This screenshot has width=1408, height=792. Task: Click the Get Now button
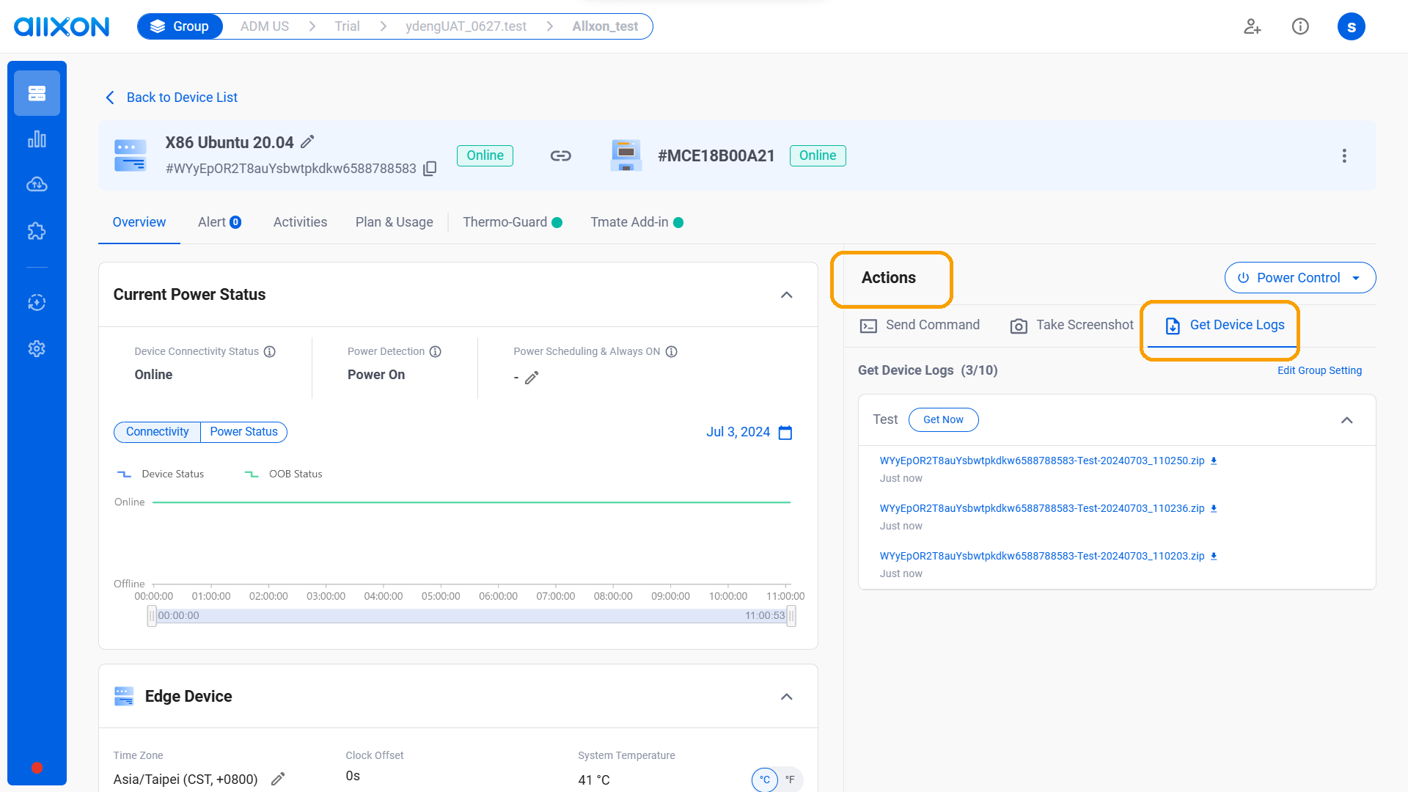point(943,419)
